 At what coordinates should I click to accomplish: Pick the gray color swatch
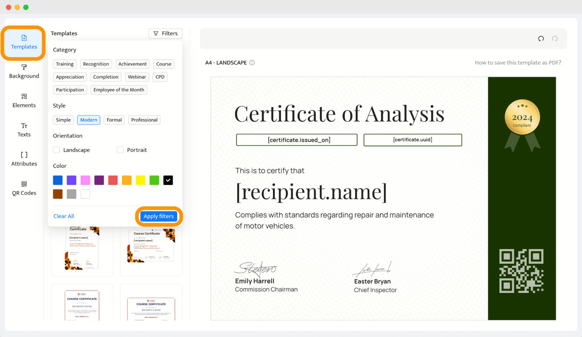[x=72, y=194]
